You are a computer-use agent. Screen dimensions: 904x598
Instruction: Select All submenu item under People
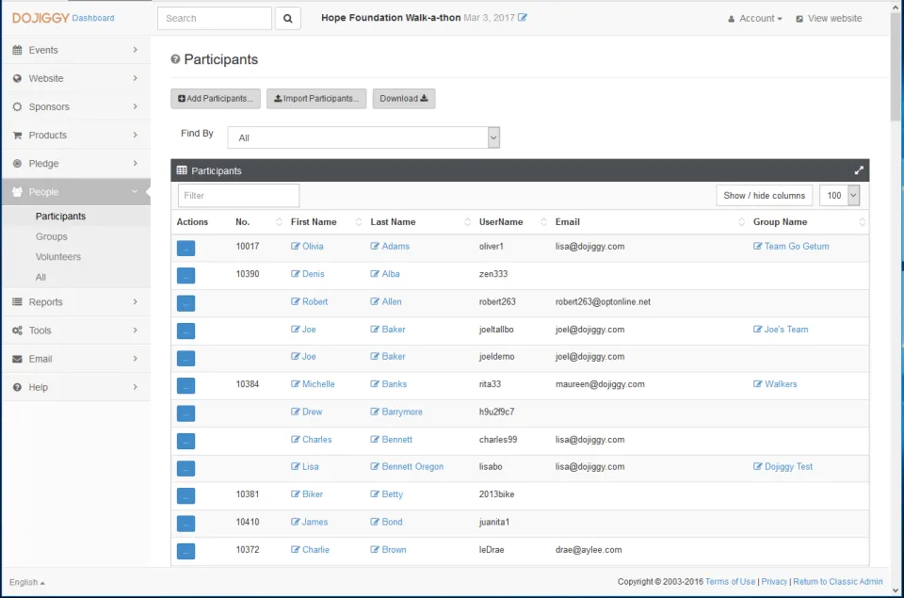coord(40,278)
